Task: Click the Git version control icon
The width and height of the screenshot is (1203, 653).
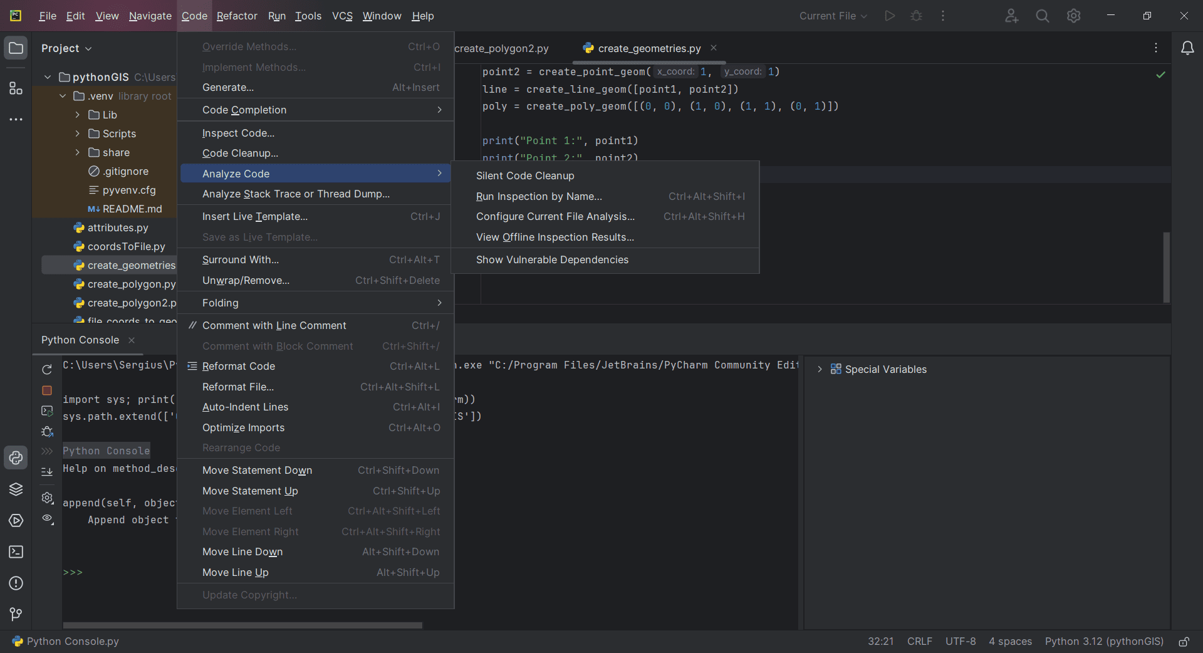Action: [16, 614]
